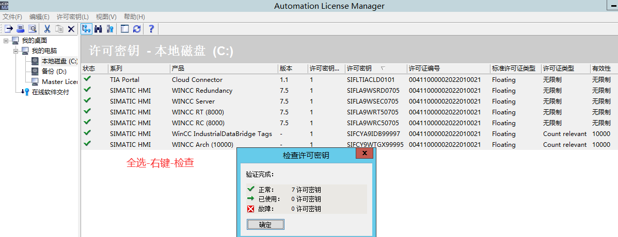
Task: Open the 编辑(E) menu
Action: [39, 17]
